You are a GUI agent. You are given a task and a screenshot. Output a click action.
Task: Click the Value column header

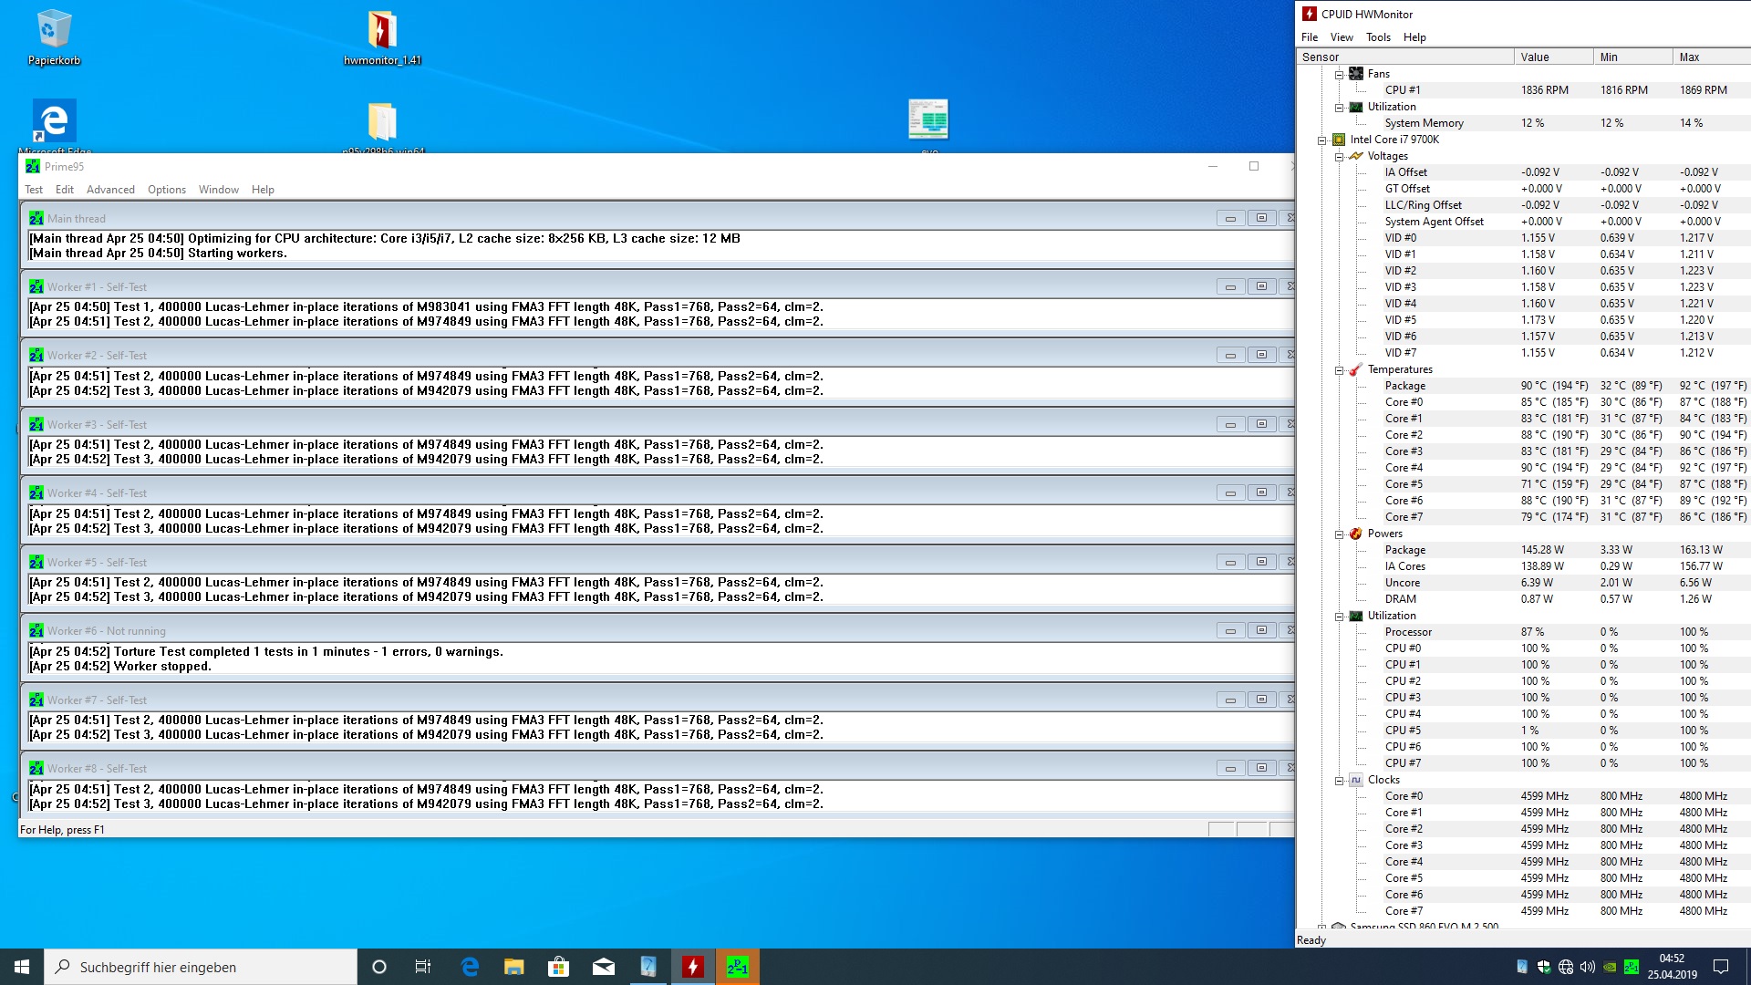click(x=1554, y=57)
